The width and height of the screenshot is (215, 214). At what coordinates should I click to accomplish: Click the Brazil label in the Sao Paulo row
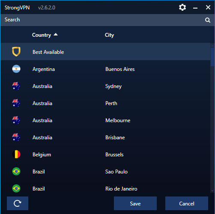tap(39, 172)
